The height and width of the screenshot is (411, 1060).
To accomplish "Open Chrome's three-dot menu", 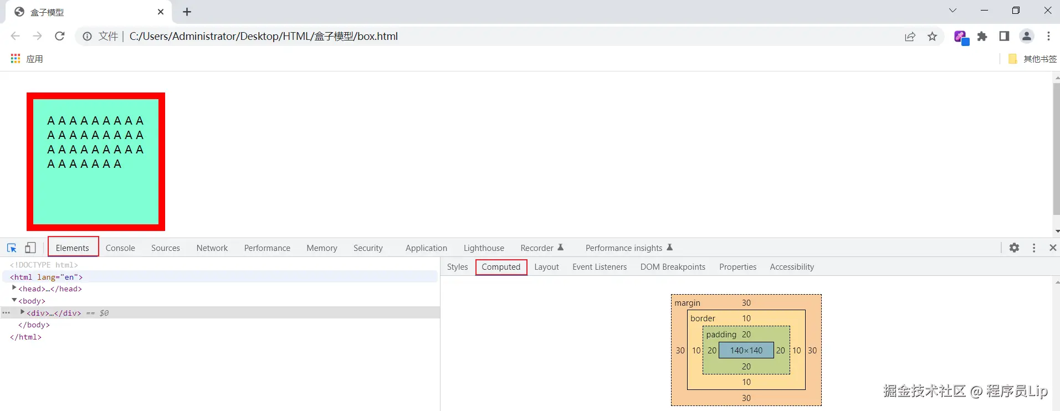I will coord(1048,37).
